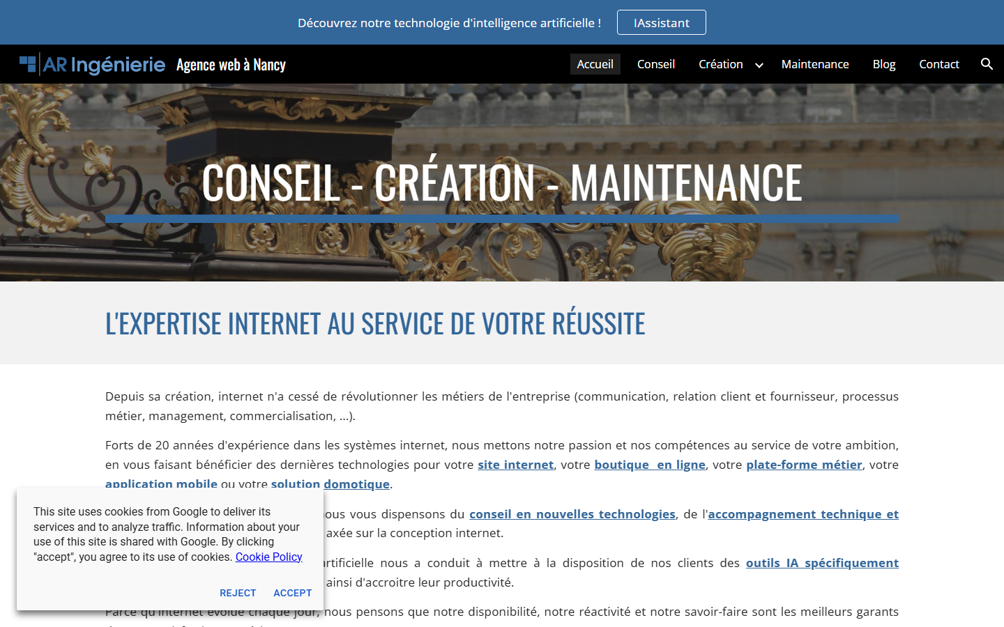This screenshot has width=1004, height=627.
Task: Open the Cookie Policy link
Action: tap(269, 557)
